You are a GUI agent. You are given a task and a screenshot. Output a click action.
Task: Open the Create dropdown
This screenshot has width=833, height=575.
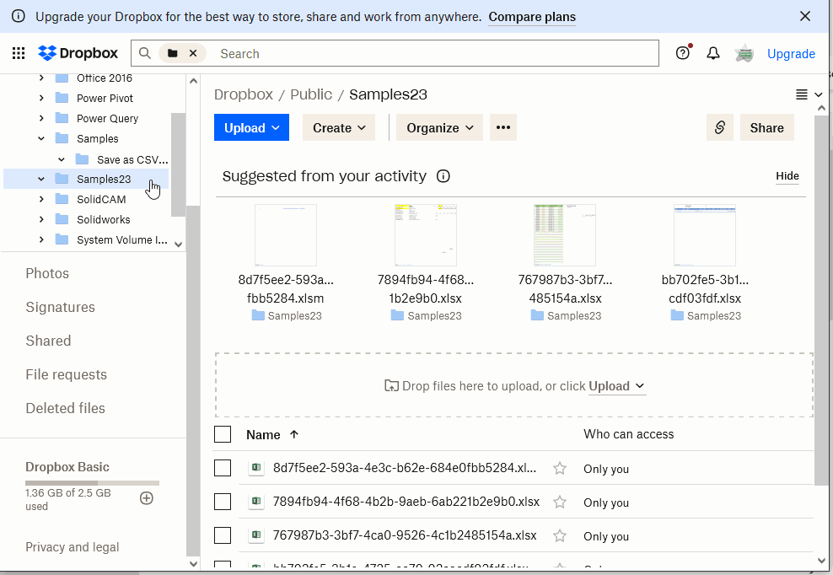(x=339, y=127)
